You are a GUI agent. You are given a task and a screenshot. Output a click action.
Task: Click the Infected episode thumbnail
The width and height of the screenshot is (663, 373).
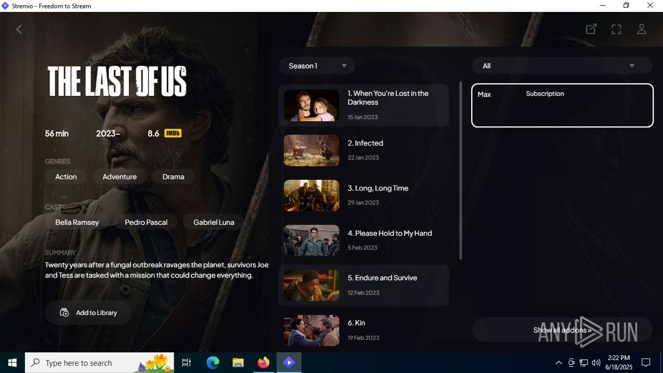coord(311,150)
